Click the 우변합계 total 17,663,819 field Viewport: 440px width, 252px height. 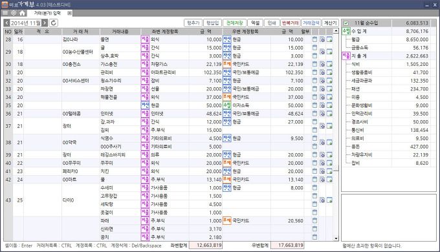coord(287,246)
